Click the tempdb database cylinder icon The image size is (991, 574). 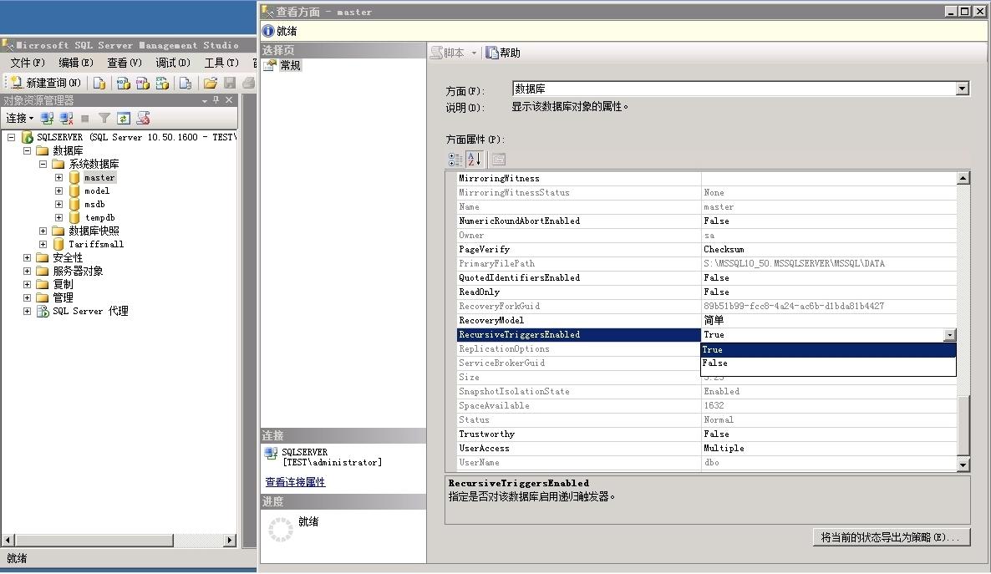click(74, 217)
